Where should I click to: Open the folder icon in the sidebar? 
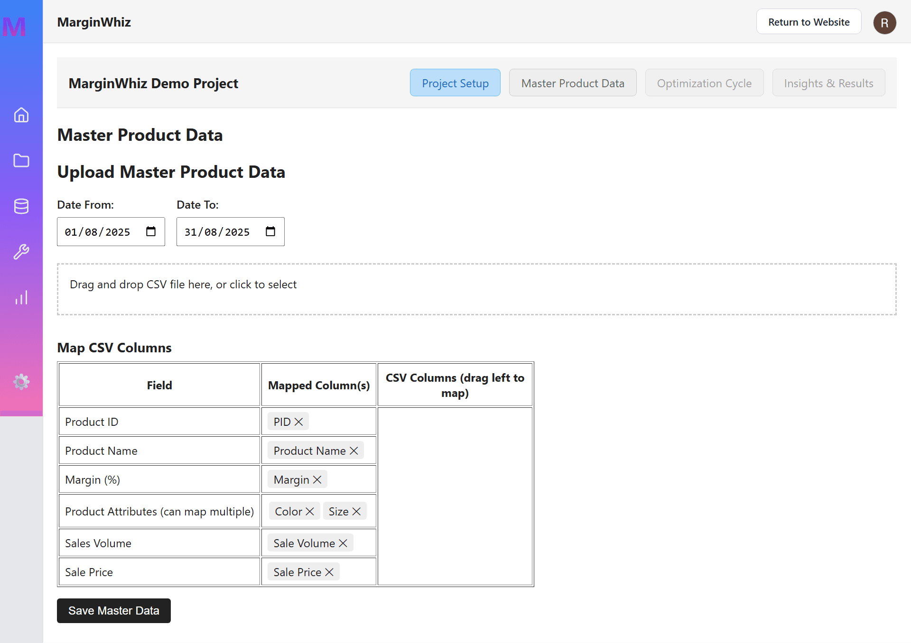click(x=21, y=161)
